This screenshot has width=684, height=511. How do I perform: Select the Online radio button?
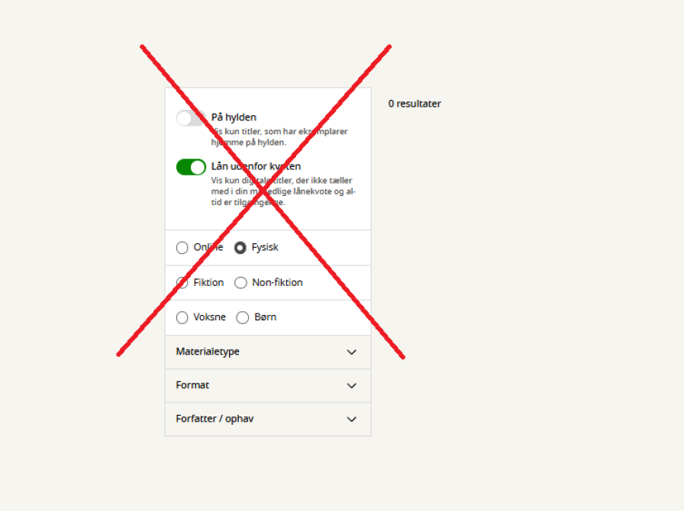[x=182, y=248]
